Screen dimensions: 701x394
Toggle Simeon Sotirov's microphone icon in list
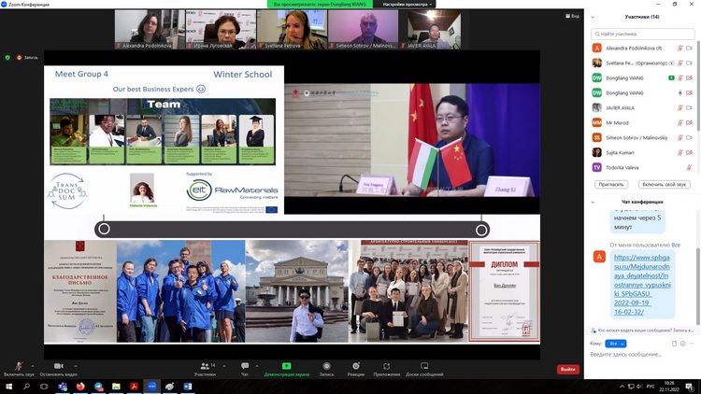pyautogui.click(x=680, y=137)
